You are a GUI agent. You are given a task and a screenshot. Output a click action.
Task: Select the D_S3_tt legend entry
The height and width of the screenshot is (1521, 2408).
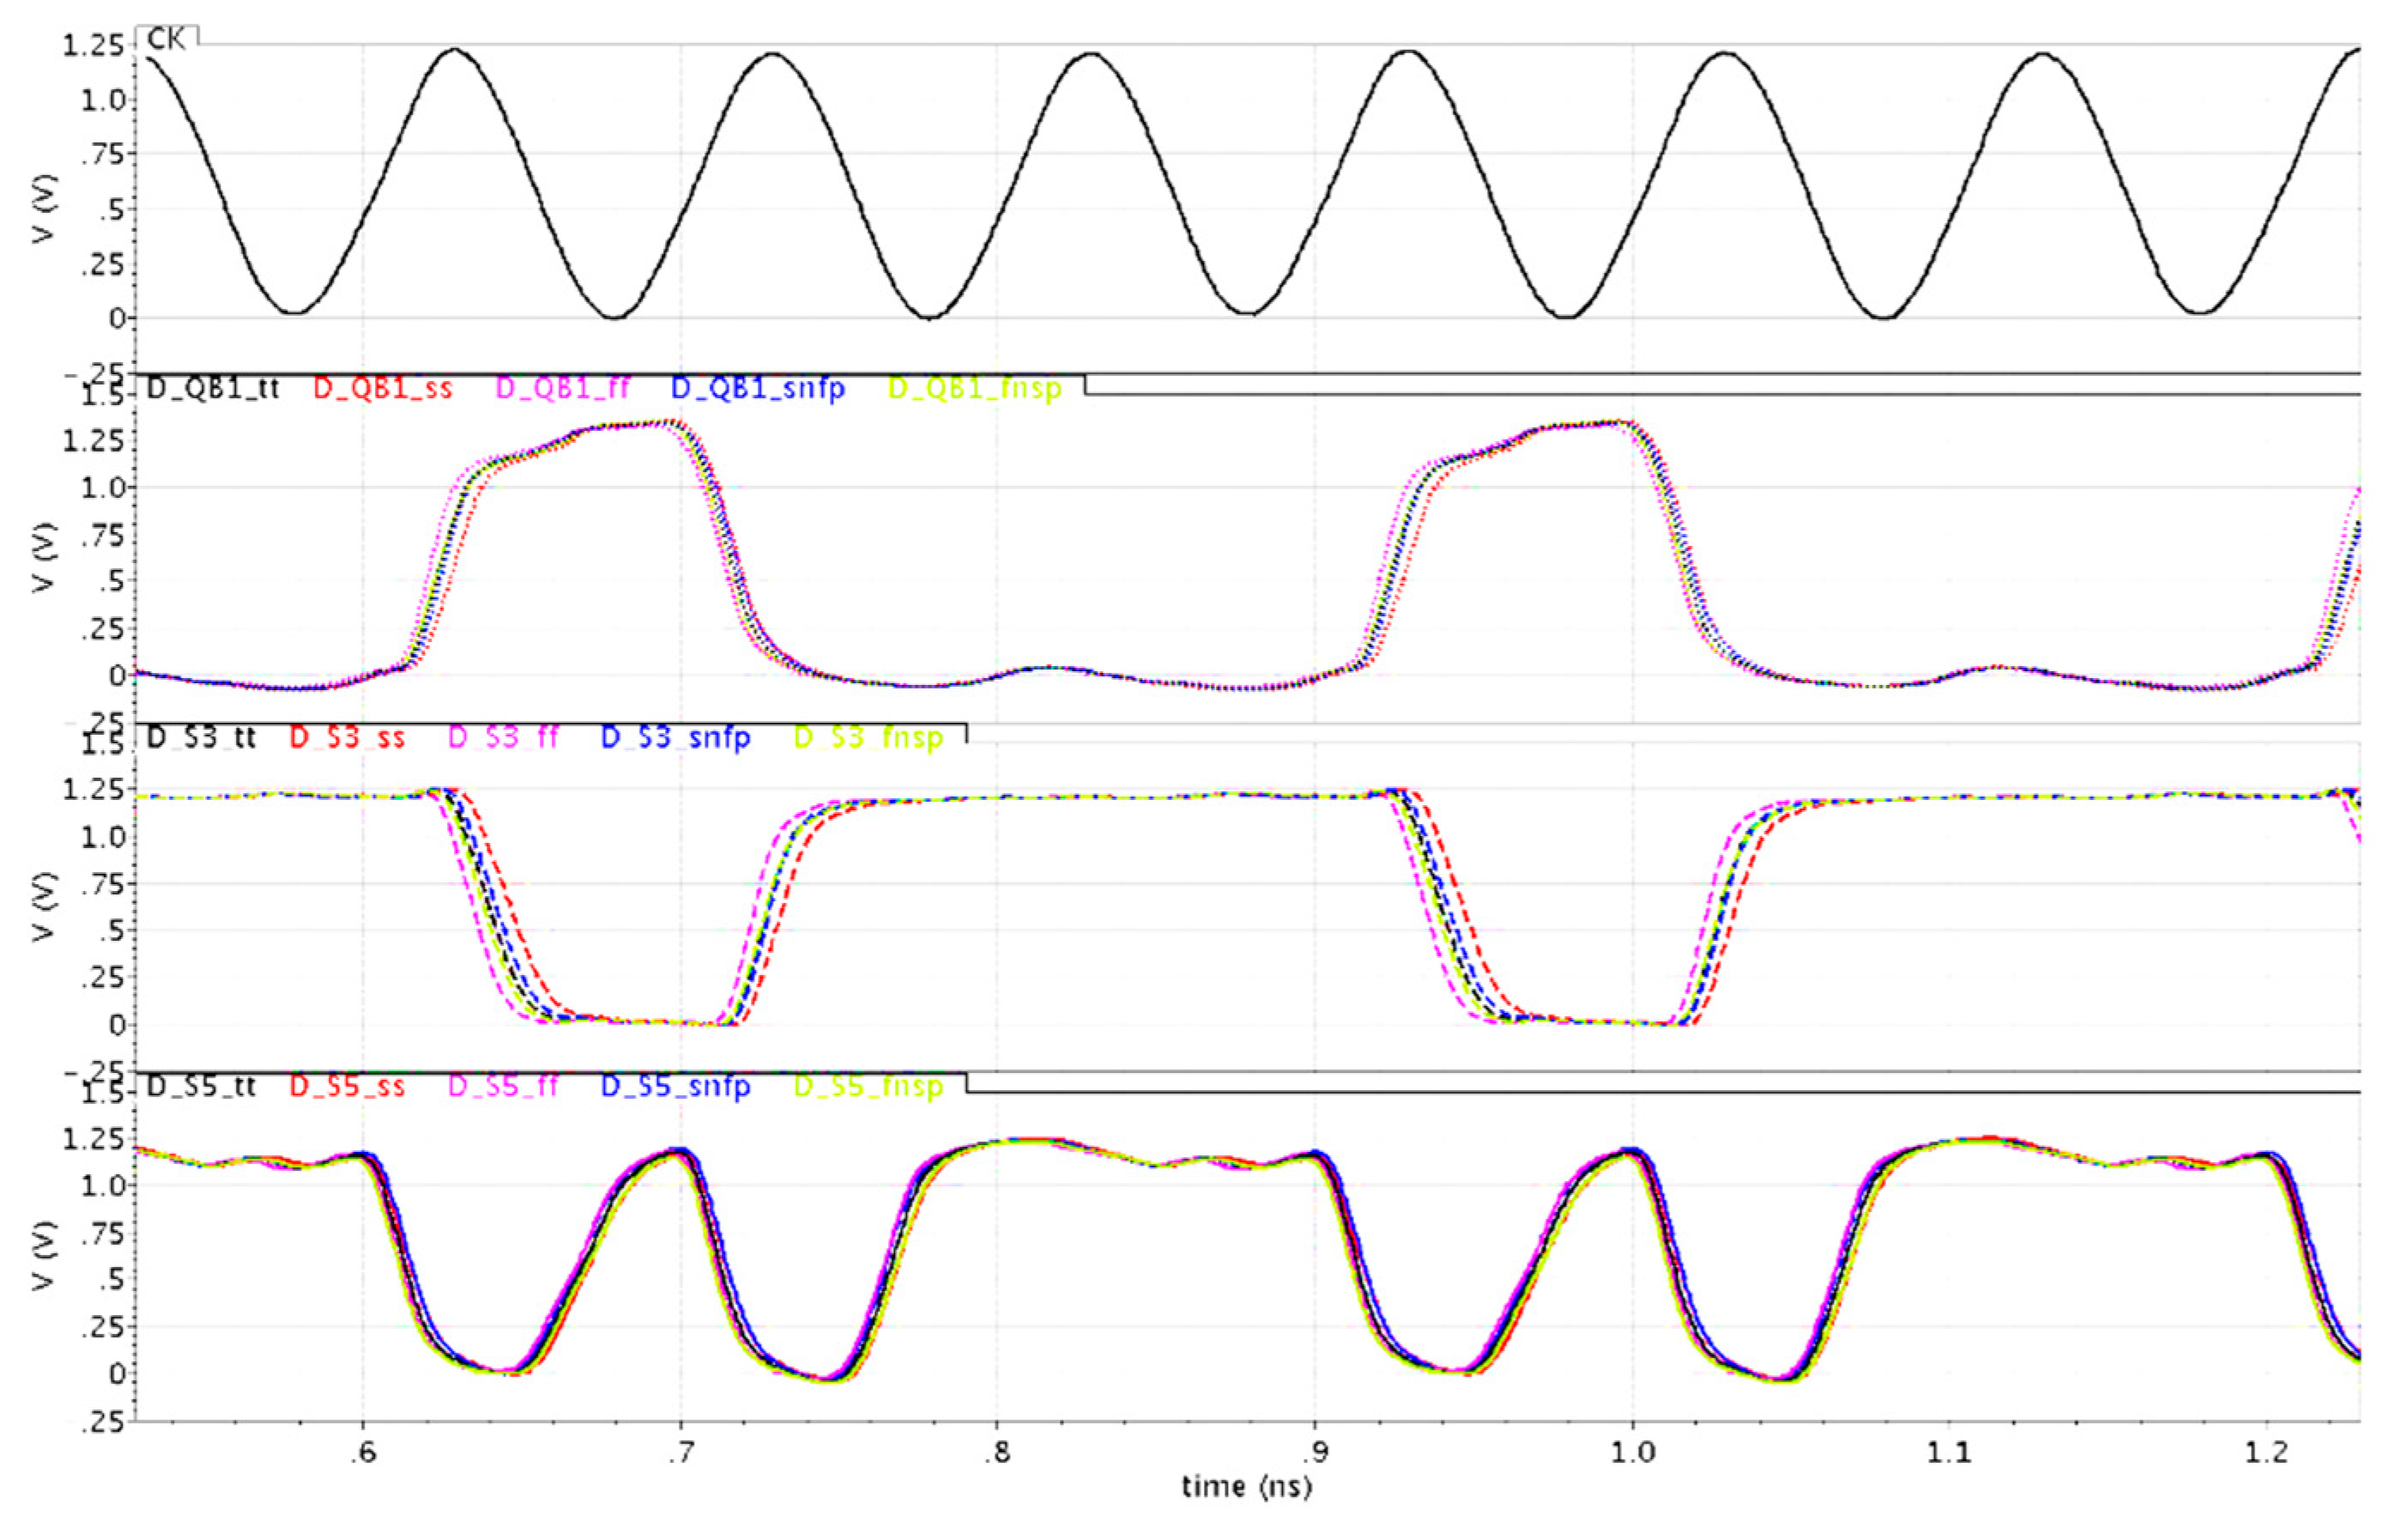tap(202, 738)
